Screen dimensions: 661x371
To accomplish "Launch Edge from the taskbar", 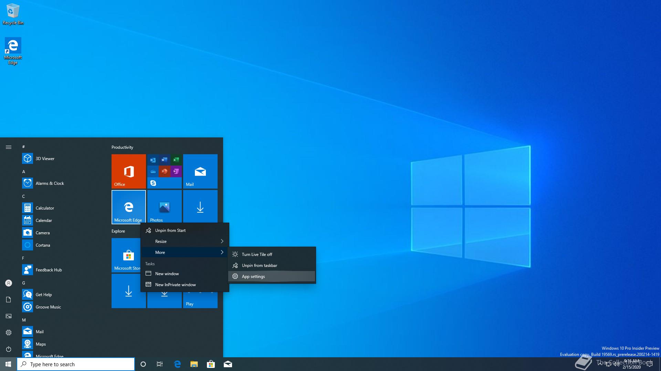I will click(177, 364).
